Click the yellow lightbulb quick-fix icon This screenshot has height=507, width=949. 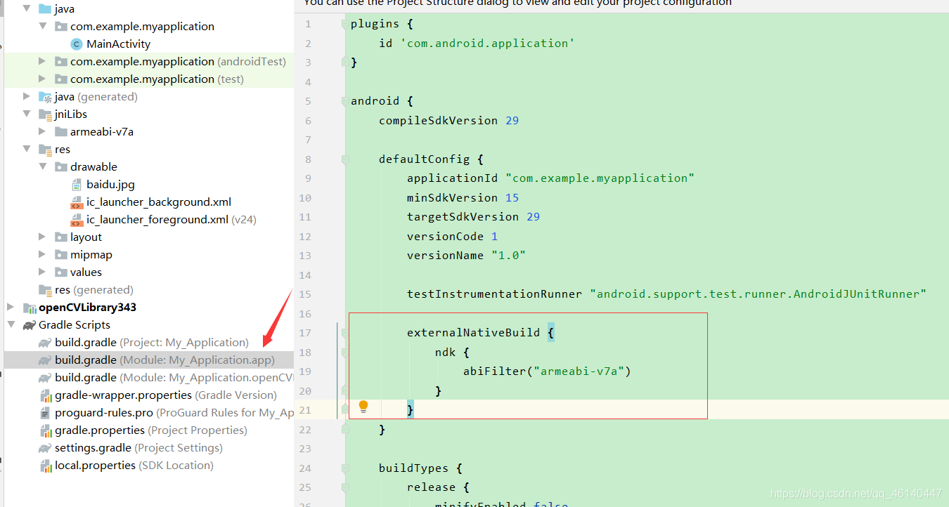click(x=363, y=406)
